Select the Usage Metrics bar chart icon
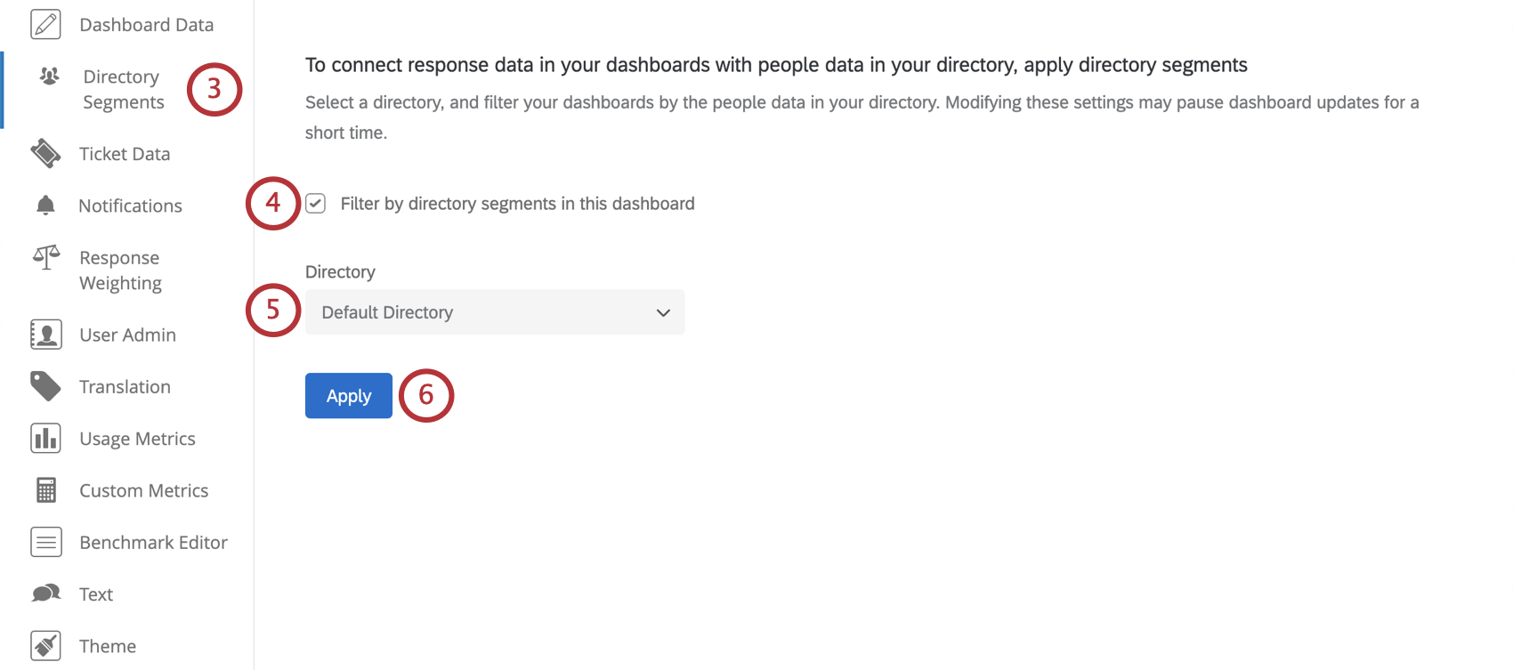Viewport: 1513px width, 670px height. tap(45, 438)
